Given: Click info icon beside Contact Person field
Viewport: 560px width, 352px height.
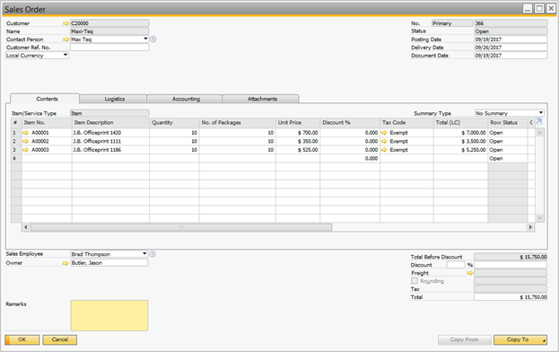Looking at the screenshot, I should click(153, 39).
